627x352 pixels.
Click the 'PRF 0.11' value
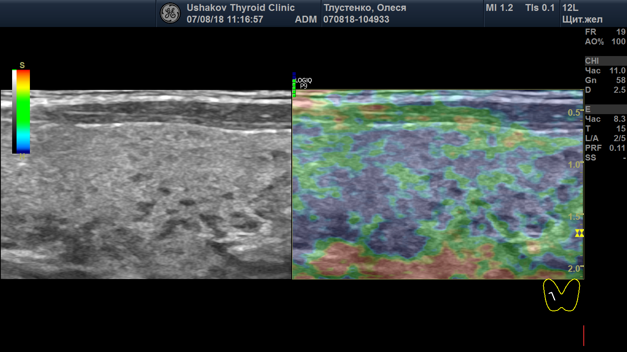point(605,148)
